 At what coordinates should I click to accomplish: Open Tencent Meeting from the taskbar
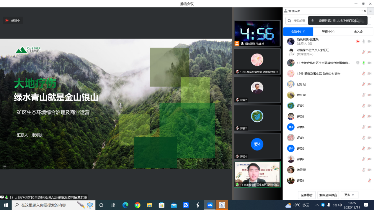pyautogui.click(x=210, y=205)
